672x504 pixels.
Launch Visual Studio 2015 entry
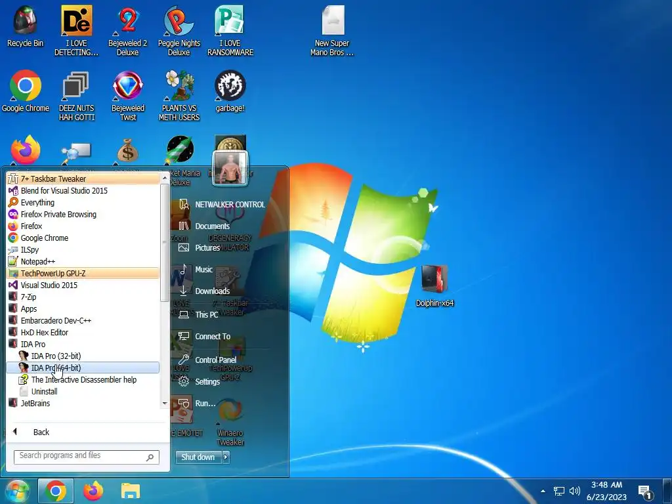(83, 285)
